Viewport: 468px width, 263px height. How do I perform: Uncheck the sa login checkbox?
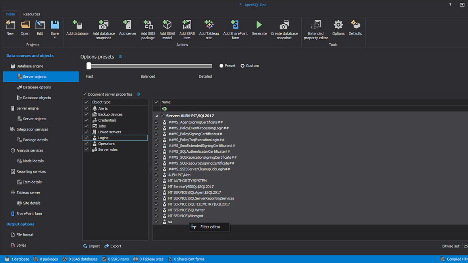click(156, 222)
